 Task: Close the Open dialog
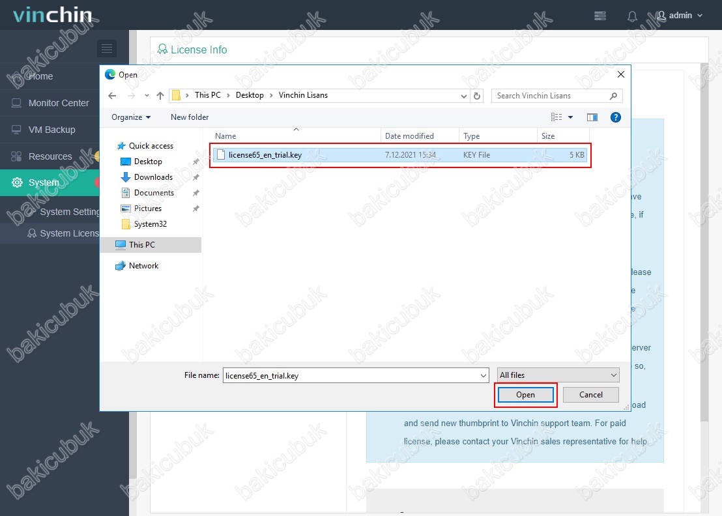(621, 74)
